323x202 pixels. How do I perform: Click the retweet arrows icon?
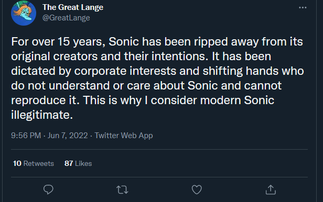[122, 189]
